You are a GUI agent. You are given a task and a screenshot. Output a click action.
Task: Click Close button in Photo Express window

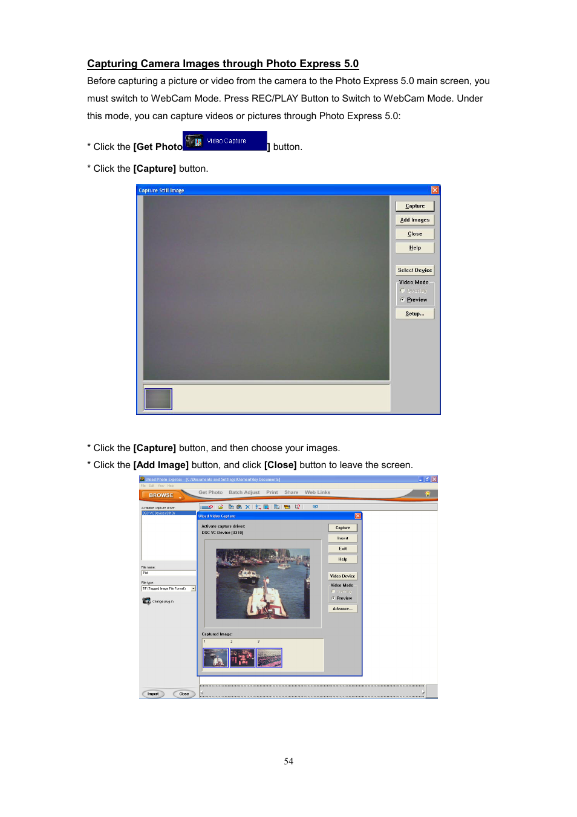pyautogui.click(x=184, y=694)
